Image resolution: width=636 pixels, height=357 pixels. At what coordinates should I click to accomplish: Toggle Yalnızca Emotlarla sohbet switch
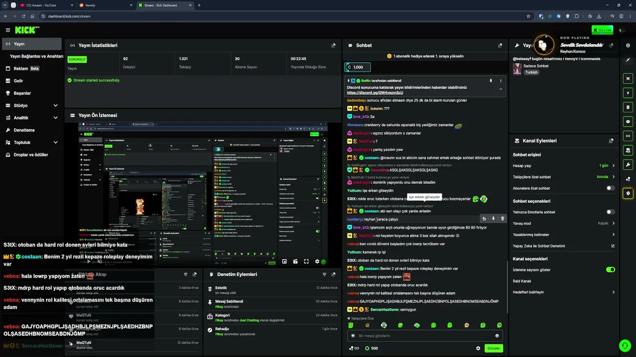pyautogui.click(x=611, y=212)
